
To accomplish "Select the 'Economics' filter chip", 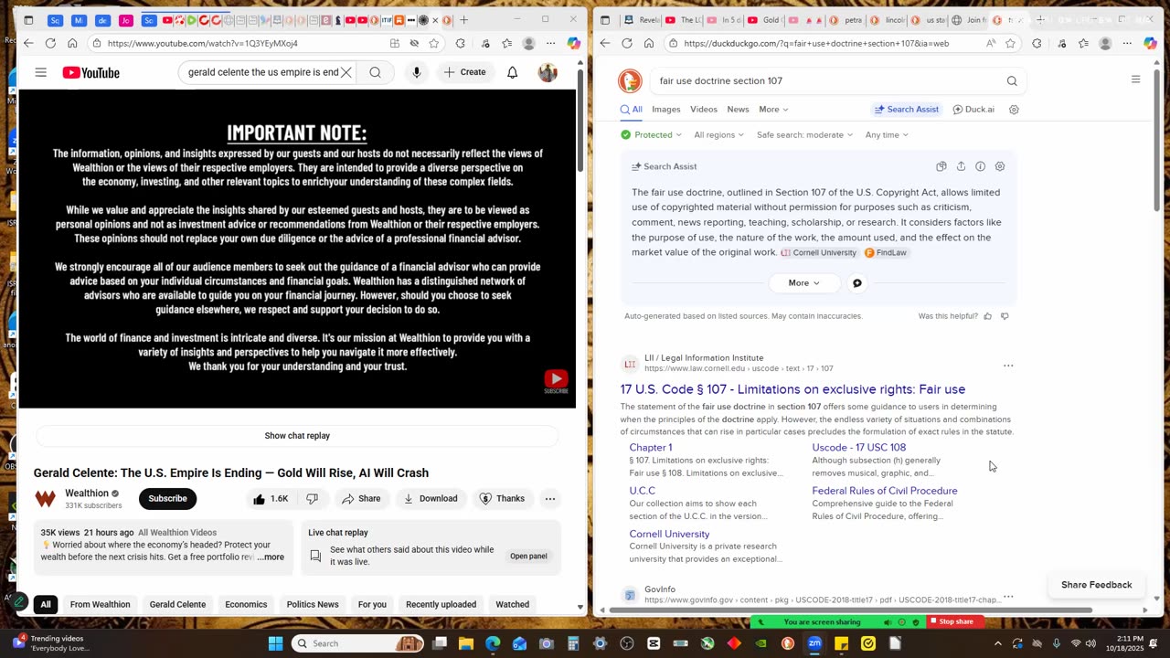I will click(246, 604).
